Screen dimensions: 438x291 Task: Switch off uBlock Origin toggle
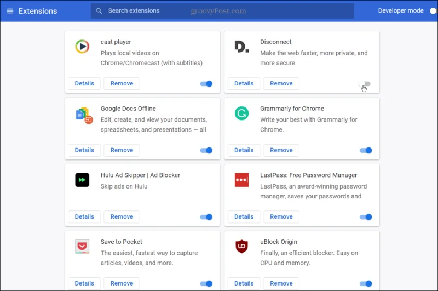[x=366, y=283]
